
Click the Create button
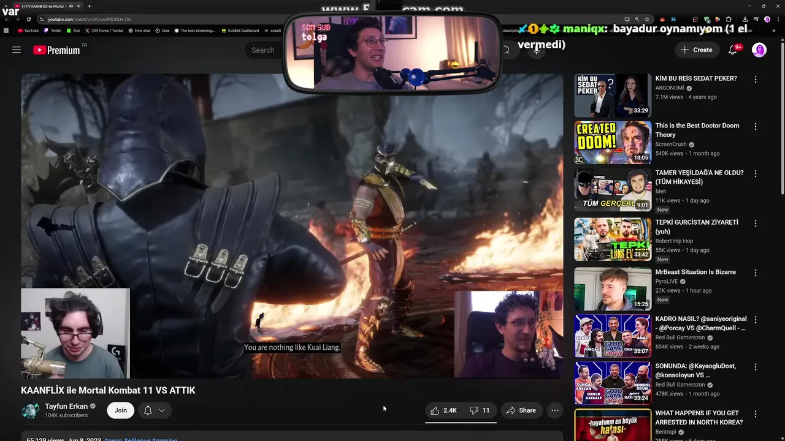(x=697, y=50)
